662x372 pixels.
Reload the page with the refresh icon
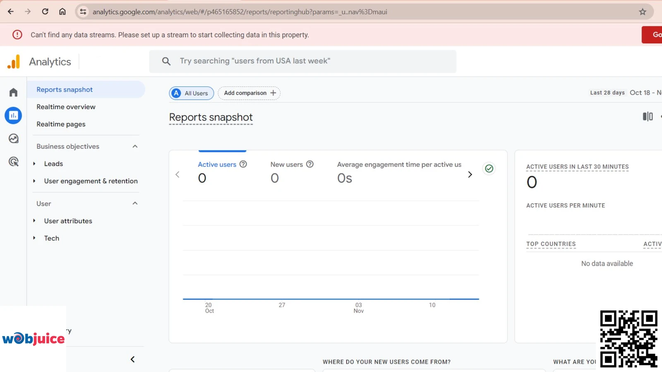(45, 12)
